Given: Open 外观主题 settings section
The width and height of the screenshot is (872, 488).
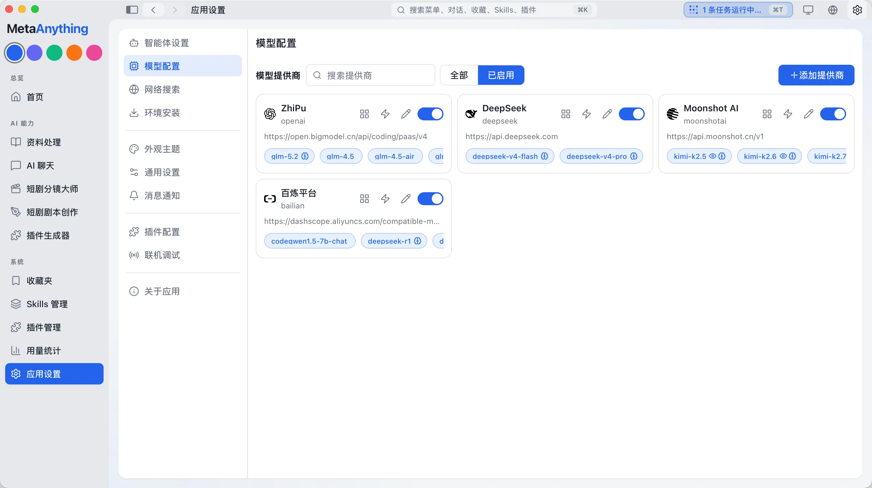Looking at the screenshot, I should pyautogui.click(x=183, y=149).
